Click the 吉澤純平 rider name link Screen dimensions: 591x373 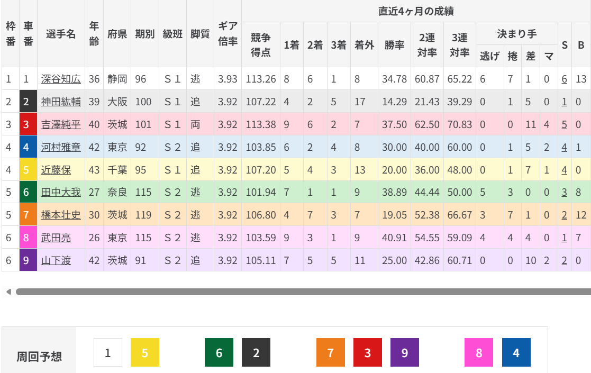[61, 124]
